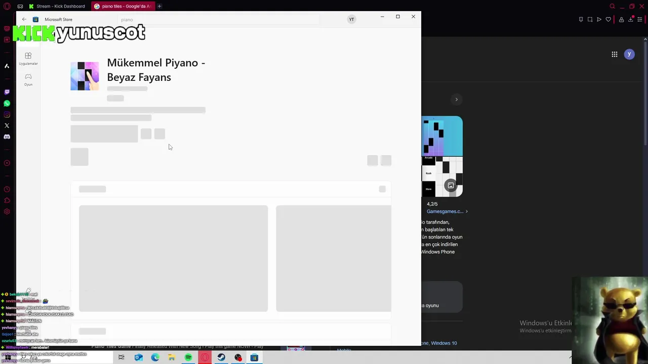Open Opera main menu logo
This screenshot has height=364, width=648.
click(7, 6)
